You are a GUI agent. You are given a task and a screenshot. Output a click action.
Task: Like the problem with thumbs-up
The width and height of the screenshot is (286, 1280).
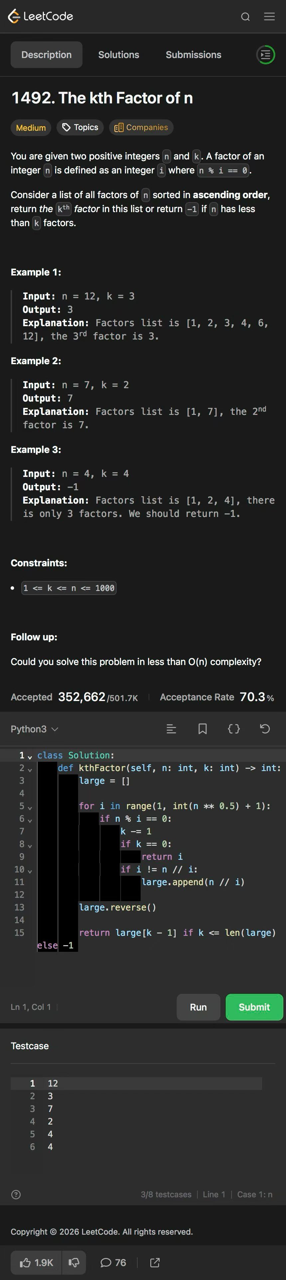coord(36,1263)
